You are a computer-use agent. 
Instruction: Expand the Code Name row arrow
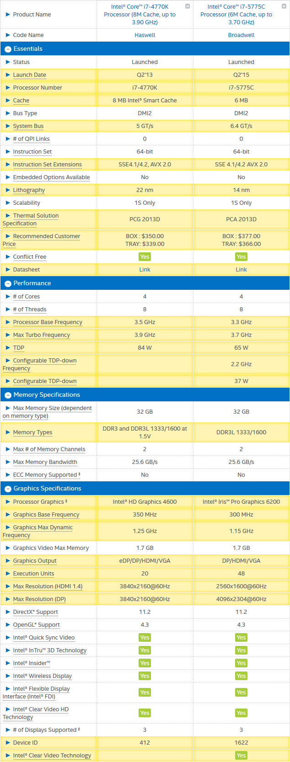[x=8, y=35]
